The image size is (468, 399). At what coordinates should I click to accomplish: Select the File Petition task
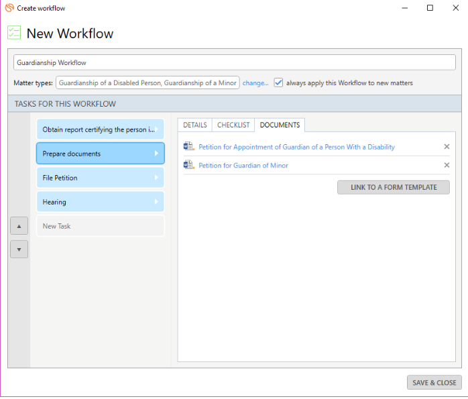pyautogui.click(x=101, y=178)
